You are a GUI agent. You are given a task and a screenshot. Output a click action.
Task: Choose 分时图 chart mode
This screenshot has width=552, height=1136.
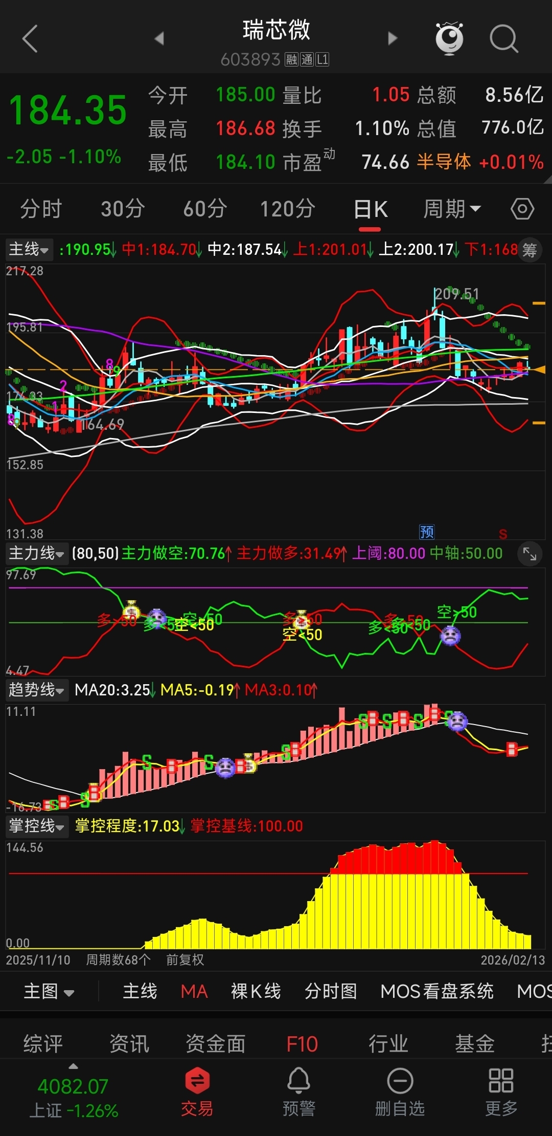click(x=331, y=992)
